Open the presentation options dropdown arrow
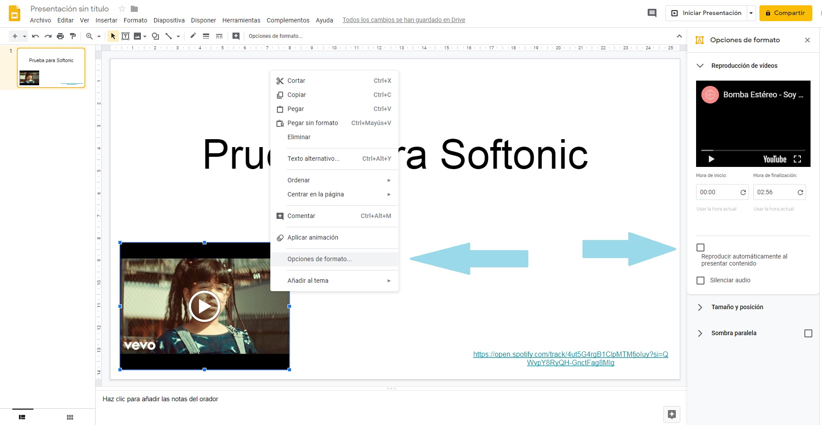This screenshot has height=425, width=822. click(x=751, y=13)
